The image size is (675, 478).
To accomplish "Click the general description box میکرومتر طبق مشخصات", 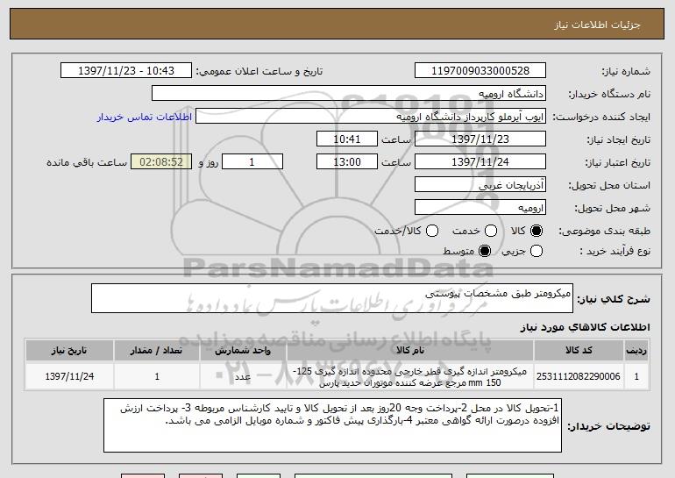I will click(x=332, y=298).
